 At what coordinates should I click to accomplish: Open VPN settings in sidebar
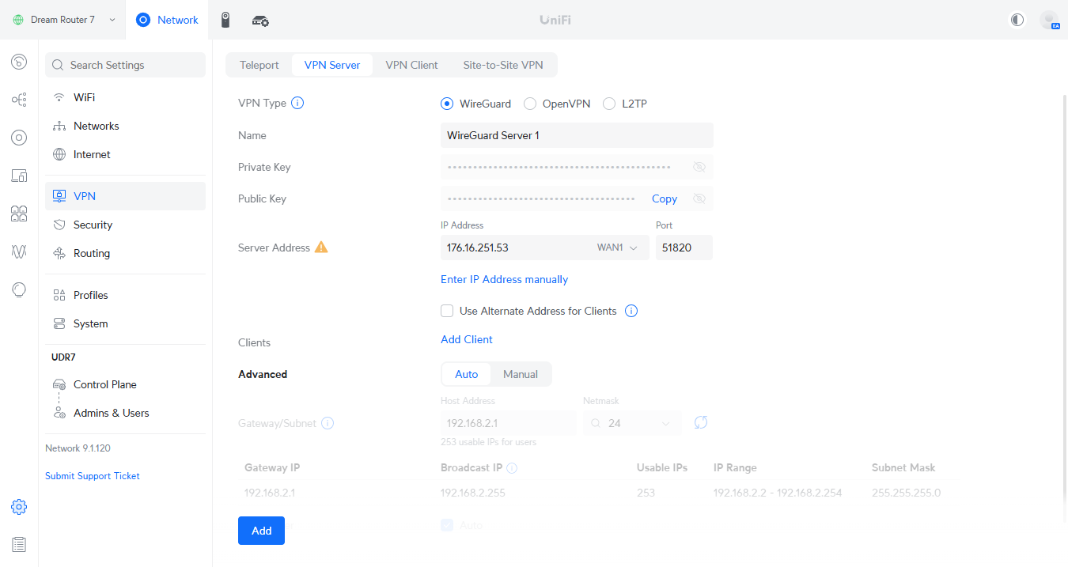[x=125, y=196]
